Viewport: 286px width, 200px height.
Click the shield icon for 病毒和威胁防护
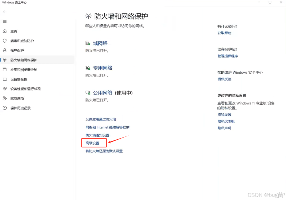[5, 41]
